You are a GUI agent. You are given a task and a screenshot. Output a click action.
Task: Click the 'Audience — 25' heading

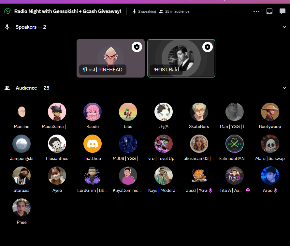coord(32,88)
